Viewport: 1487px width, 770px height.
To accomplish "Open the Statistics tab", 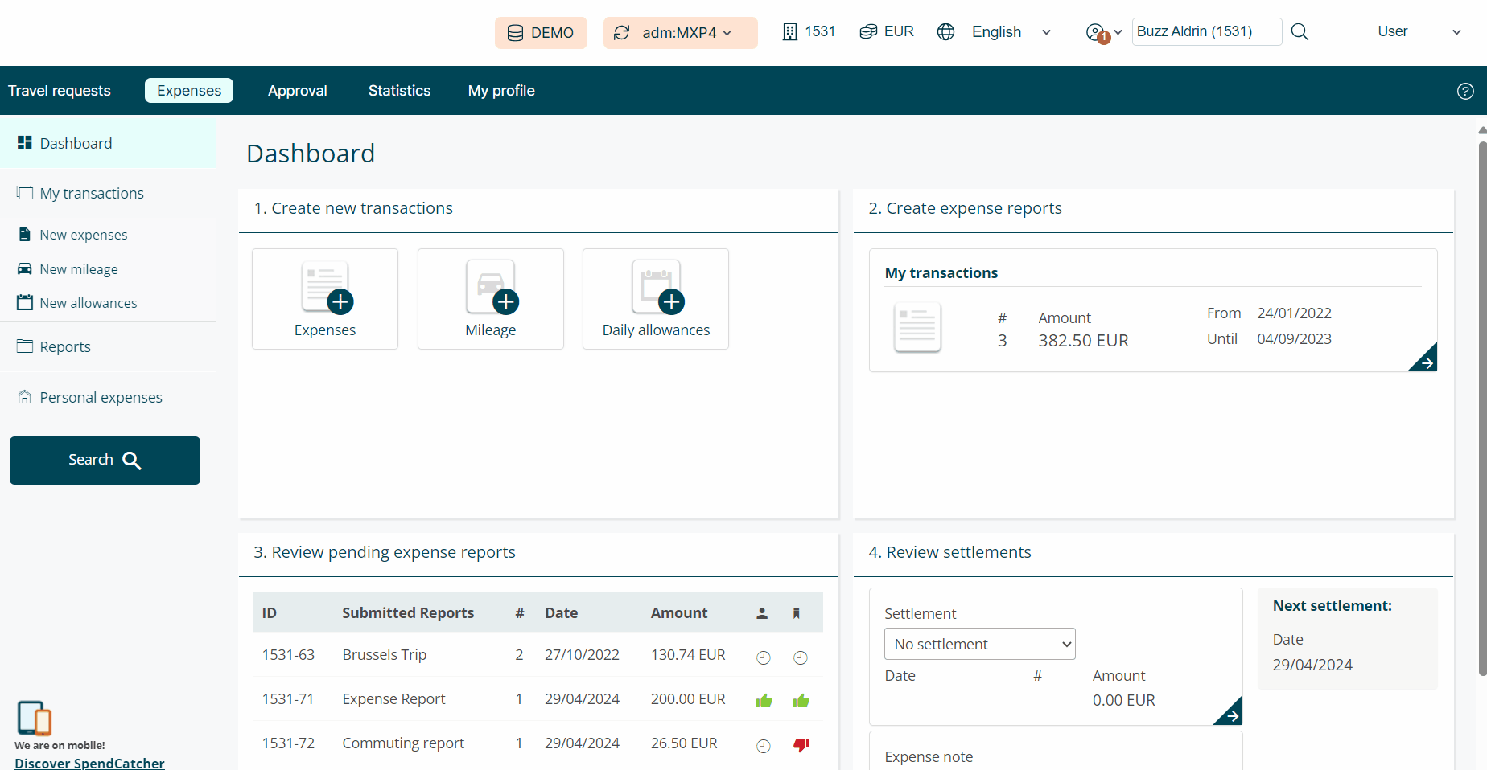I will pos(399,91).
